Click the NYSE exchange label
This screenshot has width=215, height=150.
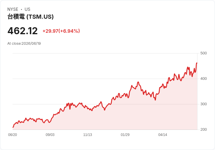pyautogui.click(x=13, y=9)
